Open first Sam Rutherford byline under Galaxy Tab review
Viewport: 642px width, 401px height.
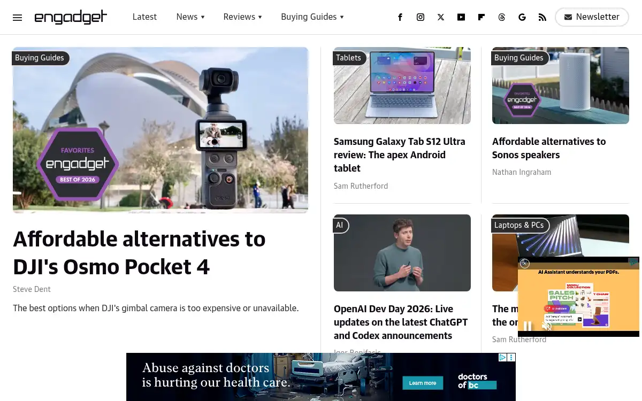click(361, 186)
